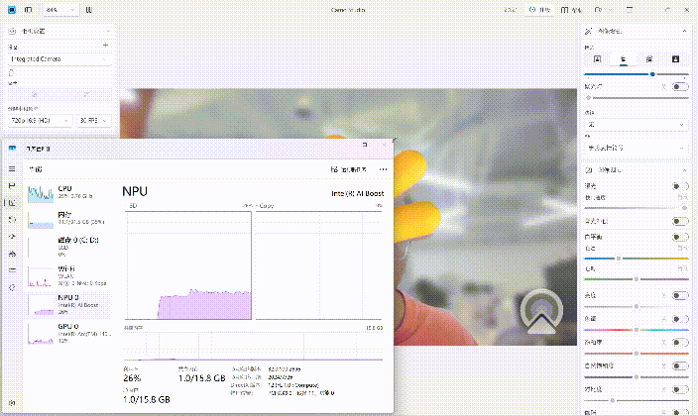Click the app logo overlay on camera preview
698x416 pixels.
click(x=540, y=309)
